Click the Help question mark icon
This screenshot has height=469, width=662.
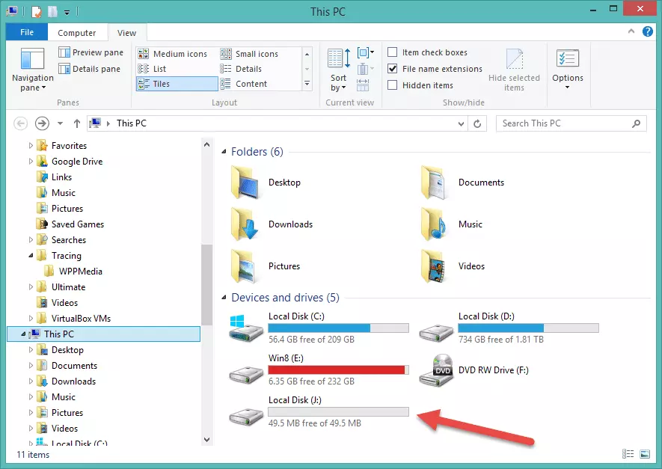point(649,32)
